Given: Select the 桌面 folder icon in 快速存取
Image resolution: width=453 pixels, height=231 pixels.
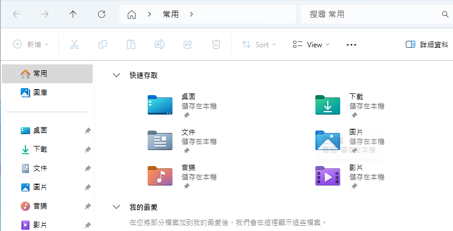Looking at the screenshot, I should tap(160, 105).
